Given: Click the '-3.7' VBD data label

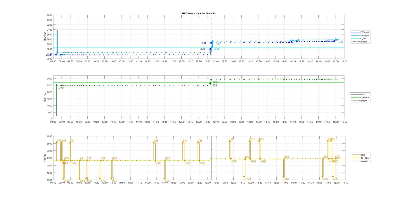Looking at the screenshot, I should (x=295, y=43).
